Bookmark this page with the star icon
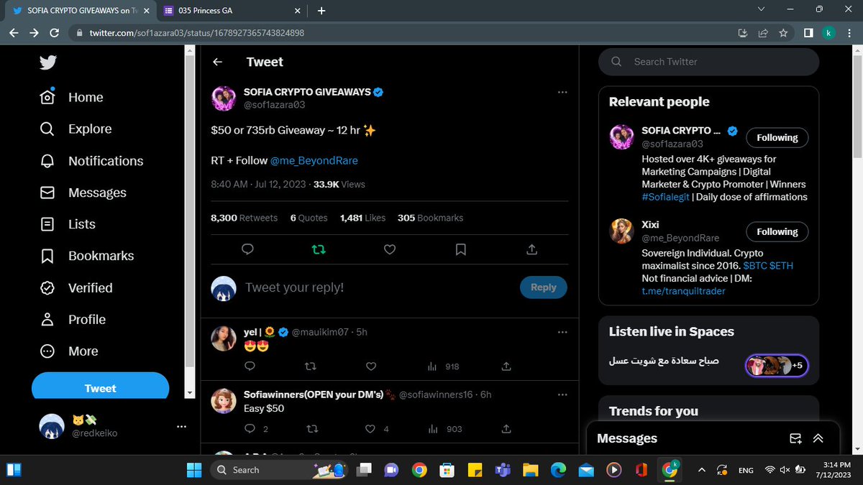Screen dimensions: 863x485 pos(782,33)
